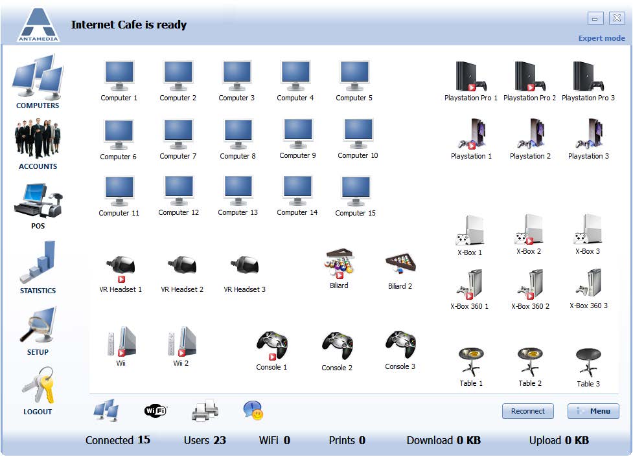Screen dimensions: 633x457
Task: Select Playstation 2 console
Action: pos(530,139)
